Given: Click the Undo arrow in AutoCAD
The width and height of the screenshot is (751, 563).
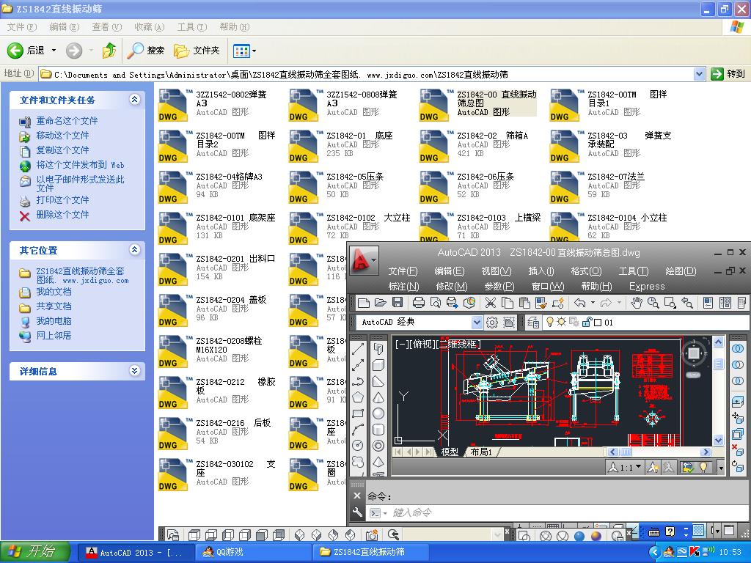Looking at the screenshot, I should pos(580,303).
